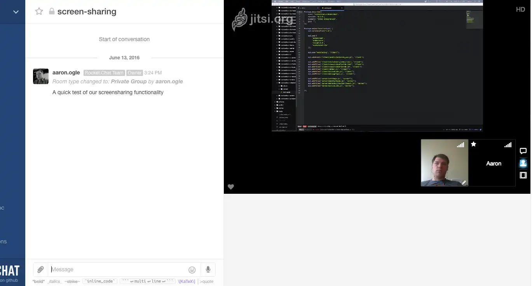Click the connection quality bars on self video
Screen dimensions: 532x286
pos(460,145)
